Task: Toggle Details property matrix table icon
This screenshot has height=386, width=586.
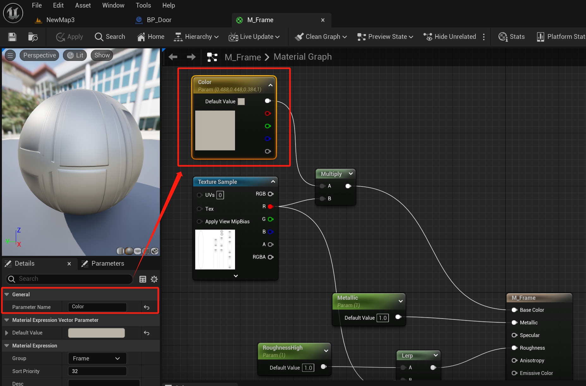Action: (143, 279)
